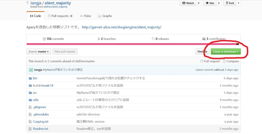Switch to the Pull requests tab
The height and width of the screenshot is (134, 262).
pos(60,16)
